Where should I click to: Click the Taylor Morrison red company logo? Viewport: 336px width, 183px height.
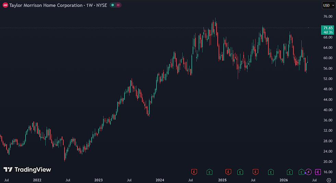5,5
